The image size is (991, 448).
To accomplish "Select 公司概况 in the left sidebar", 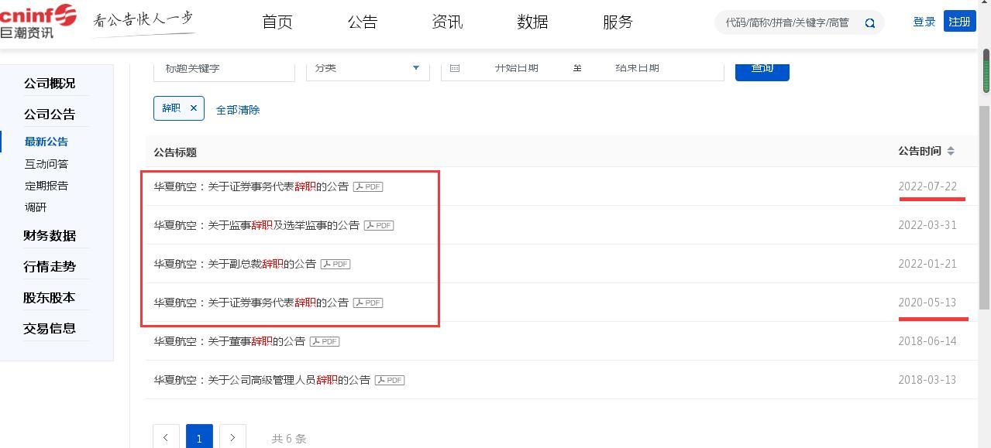I will 50,84.
